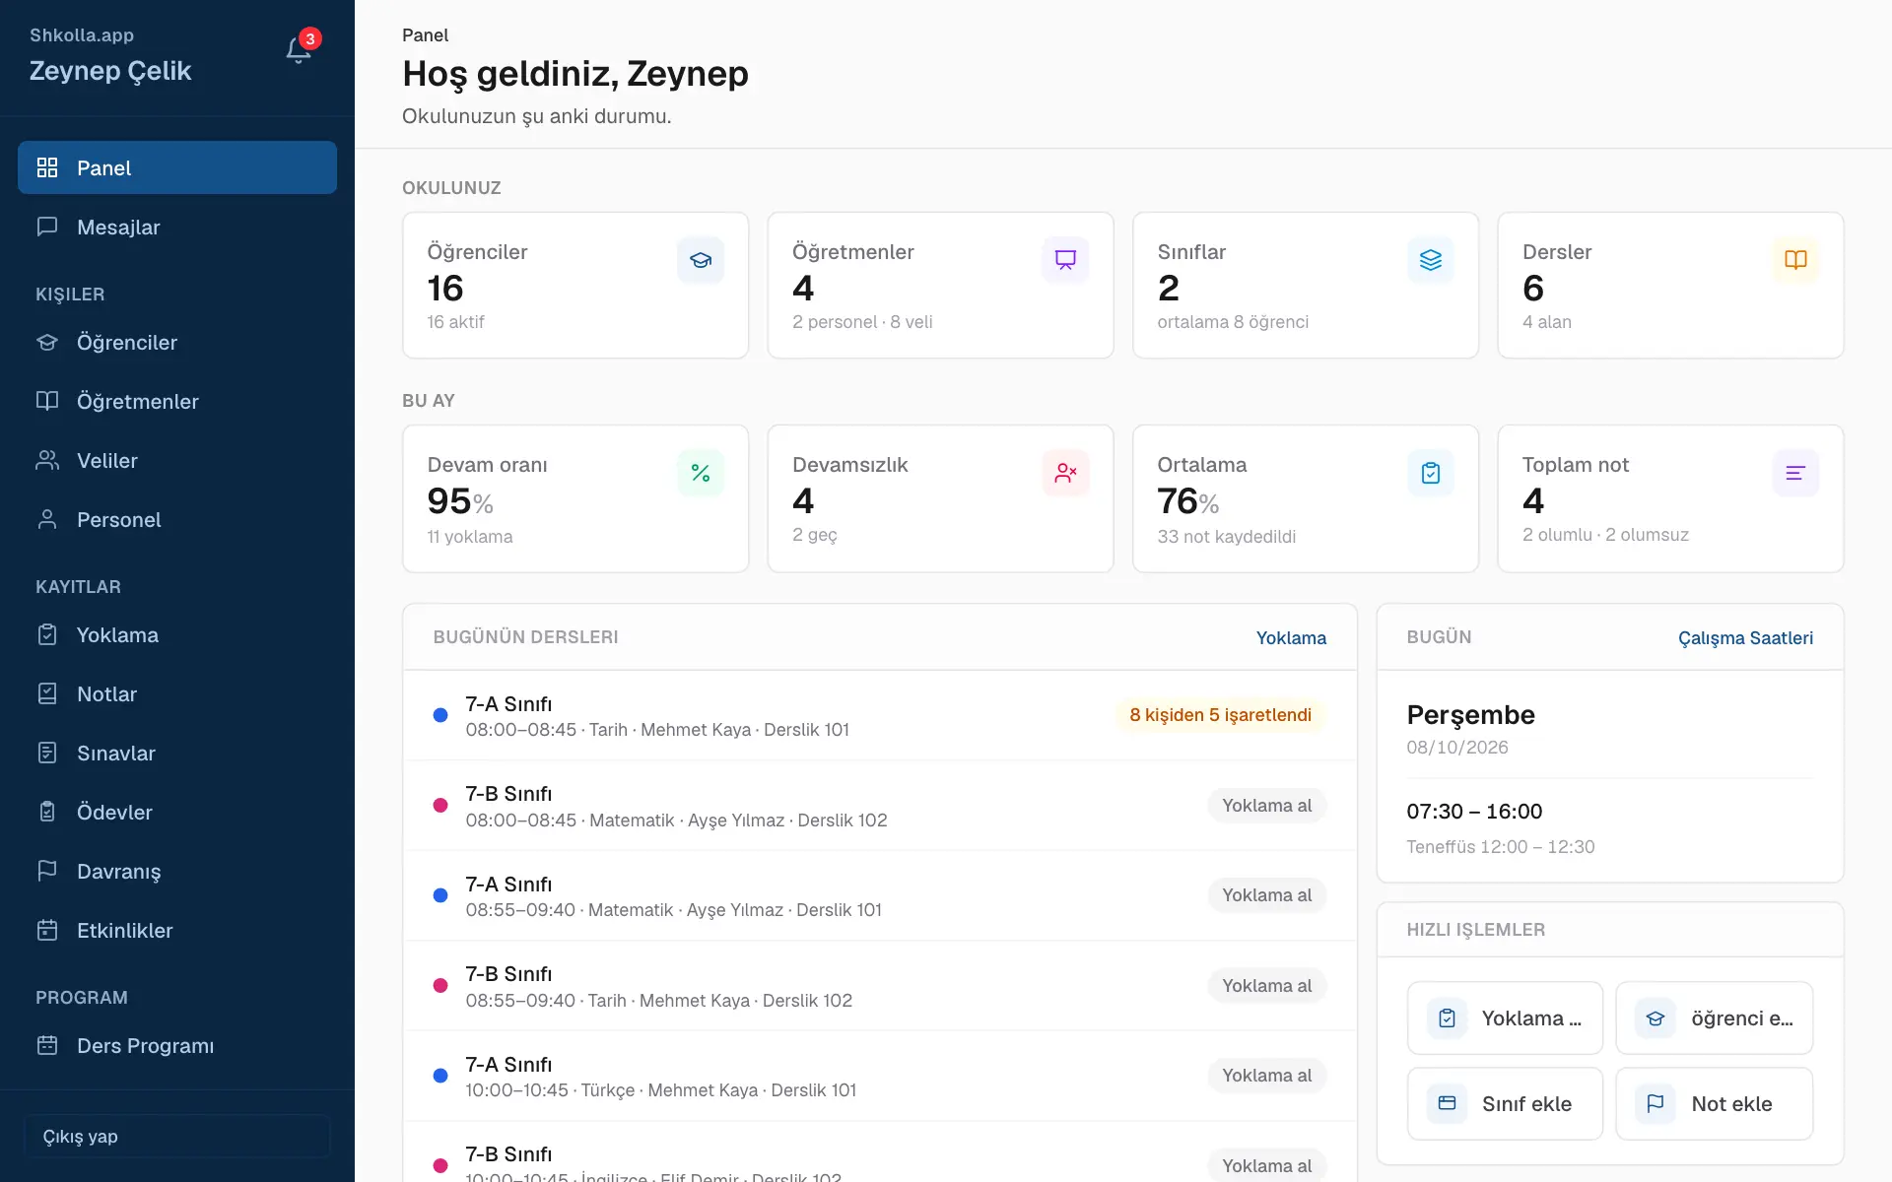Screen dimensions: 1892x1182
Task: Go to Personel page
Action: 177,519
